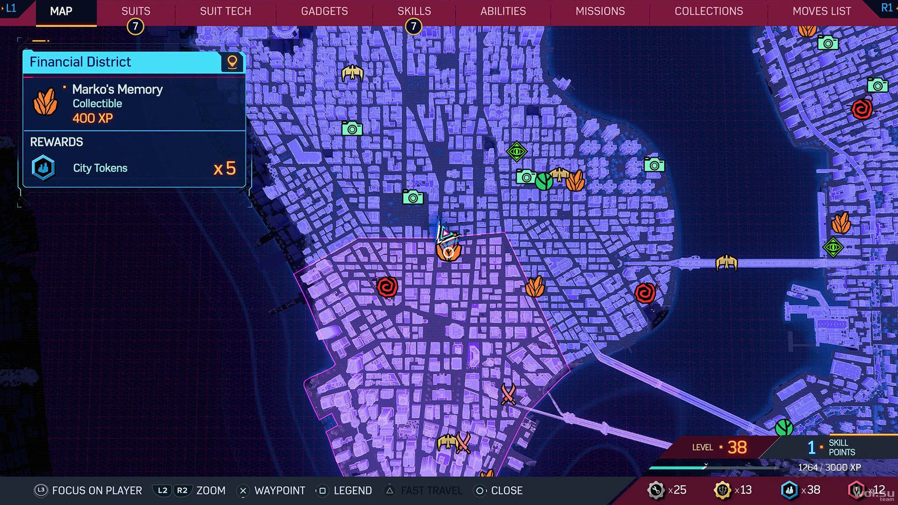View the MOVES LIST tab
This screenshot has width=898, height=505.
[x=822, y=11]
